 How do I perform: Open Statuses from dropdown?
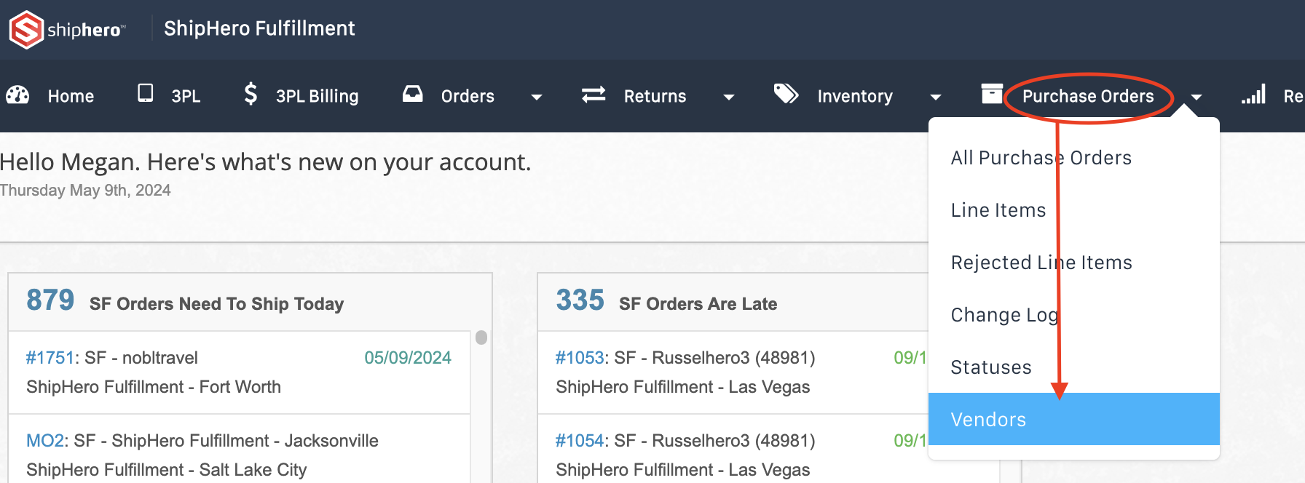1074,367
